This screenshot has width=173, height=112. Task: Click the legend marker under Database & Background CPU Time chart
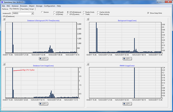click(41, 59)
